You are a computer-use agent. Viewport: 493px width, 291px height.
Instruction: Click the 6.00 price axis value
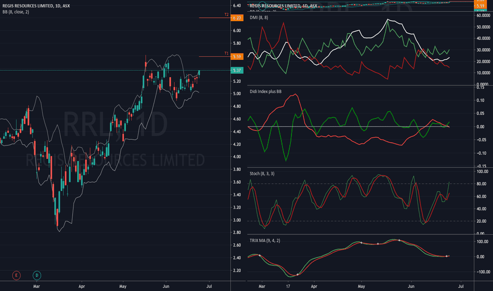(x=237, y=31)
